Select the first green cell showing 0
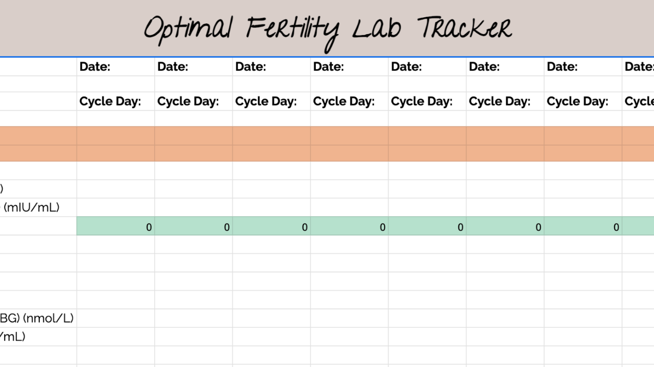The width and height of the screenshot is (654, 367). click(x=115, y=226)
